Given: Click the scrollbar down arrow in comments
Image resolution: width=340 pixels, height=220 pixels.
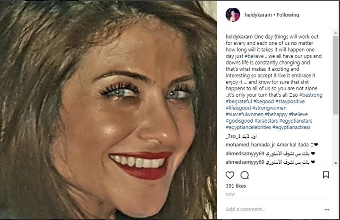Looking at the screenshot, I should tap(336, 163).
